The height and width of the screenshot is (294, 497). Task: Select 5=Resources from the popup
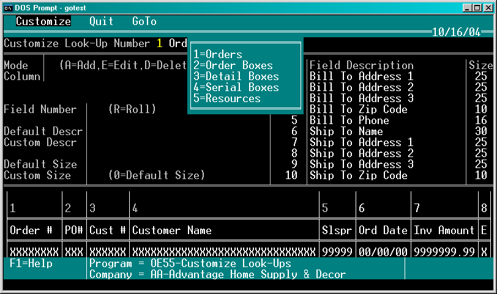[x=227, y=98]
